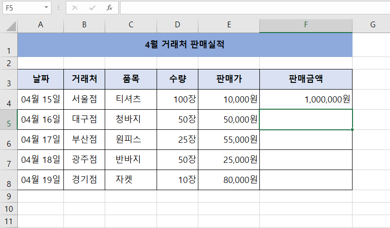Click inside the Name Box showing F5
390x228 pixels.
tap(23, 8)
